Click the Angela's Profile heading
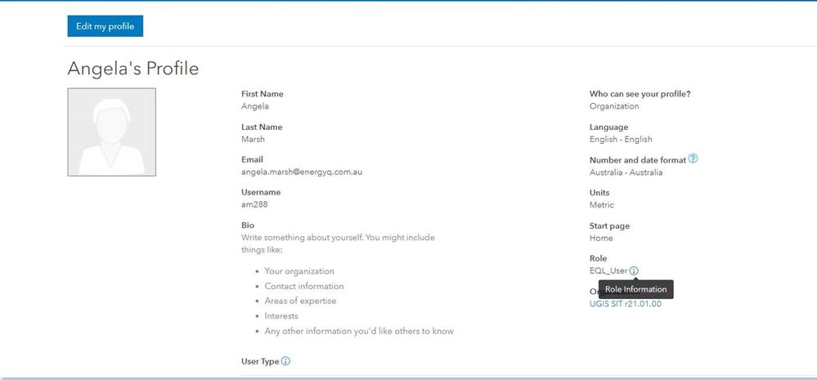817x380 pixels. click(x=132, y=69)
